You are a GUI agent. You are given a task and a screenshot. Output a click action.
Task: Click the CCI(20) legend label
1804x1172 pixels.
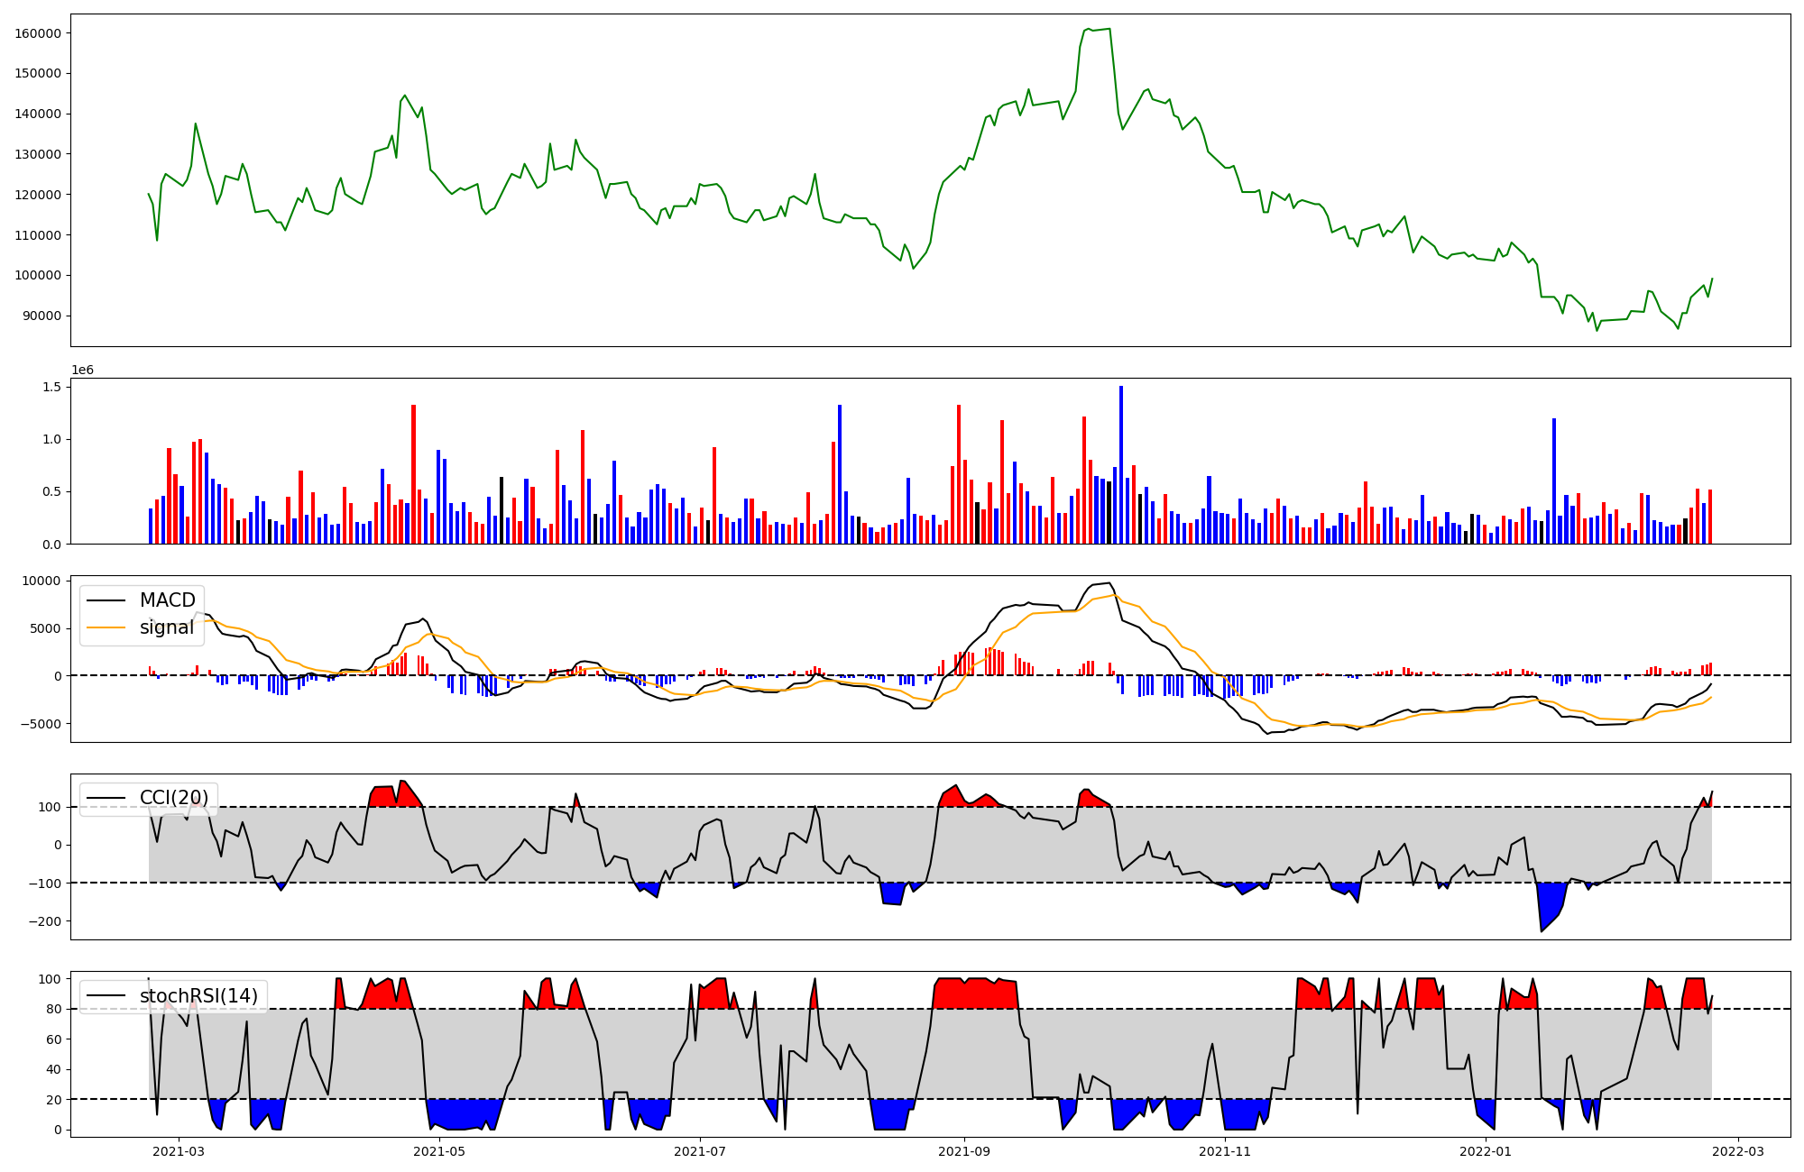pyautogui.click(x=174, y=798)
